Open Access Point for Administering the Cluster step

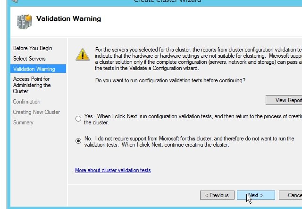tap(32, 85)
